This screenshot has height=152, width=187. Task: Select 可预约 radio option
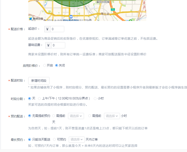point(54,139)
